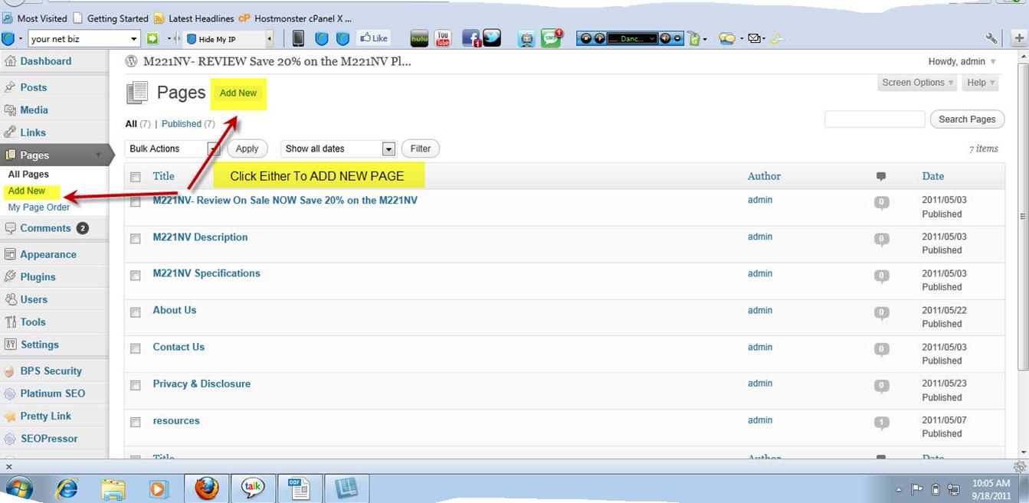
Task: Click the Twitter bird icon
Action: 492,38
